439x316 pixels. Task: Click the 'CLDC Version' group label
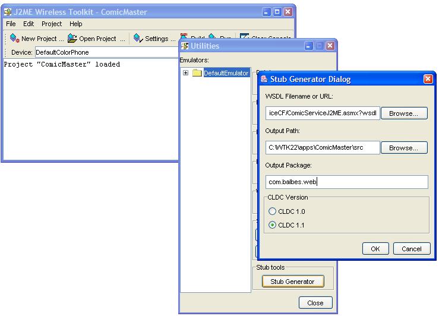(288, 197)
